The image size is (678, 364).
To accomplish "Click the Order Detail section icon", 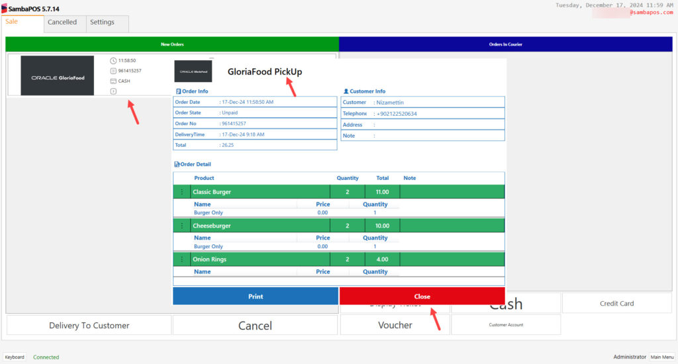I will pyautogui.click(x=177, y=164).
